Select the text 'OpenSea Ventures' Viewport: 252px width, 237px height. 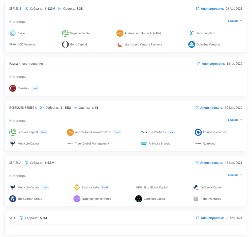(x=208, y=44)
